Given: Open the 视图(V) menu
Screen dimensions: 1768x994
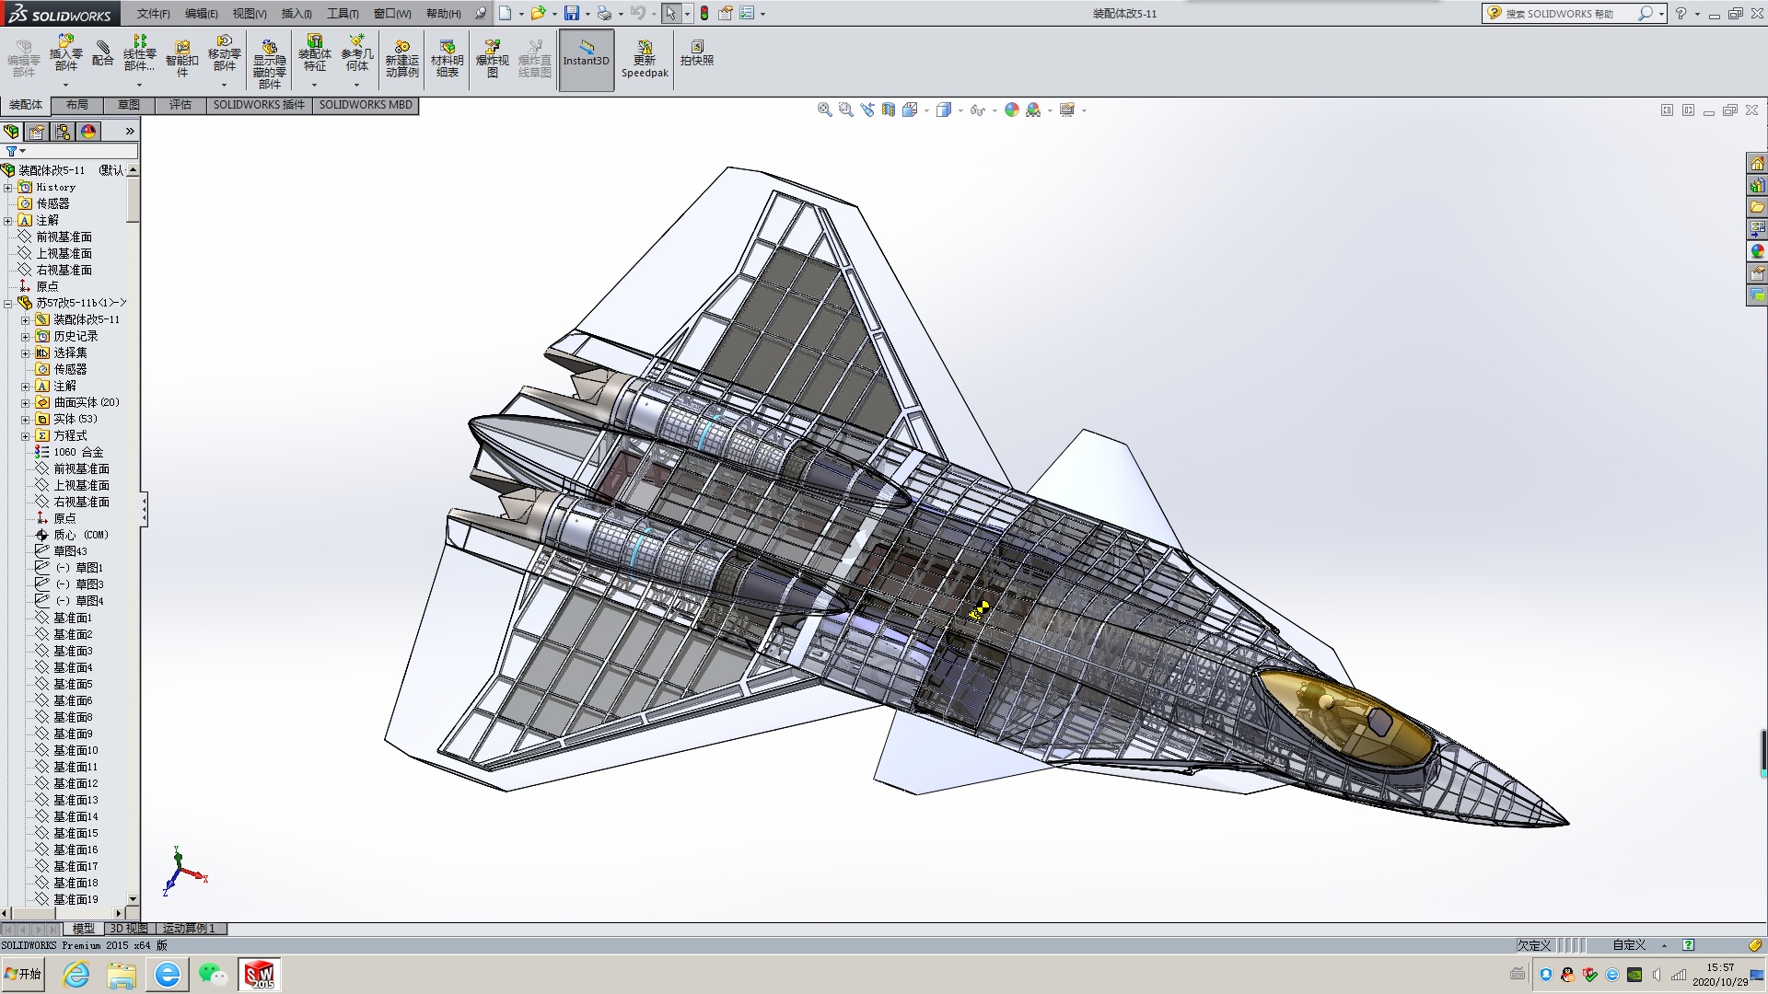Looking at the screenshot, I should point(250,14).
